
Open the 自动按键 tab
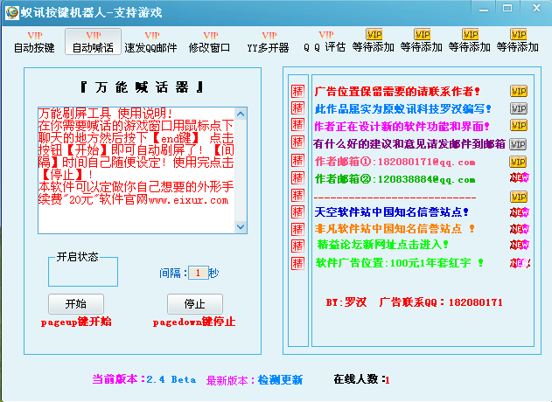(x=34, y=42)
